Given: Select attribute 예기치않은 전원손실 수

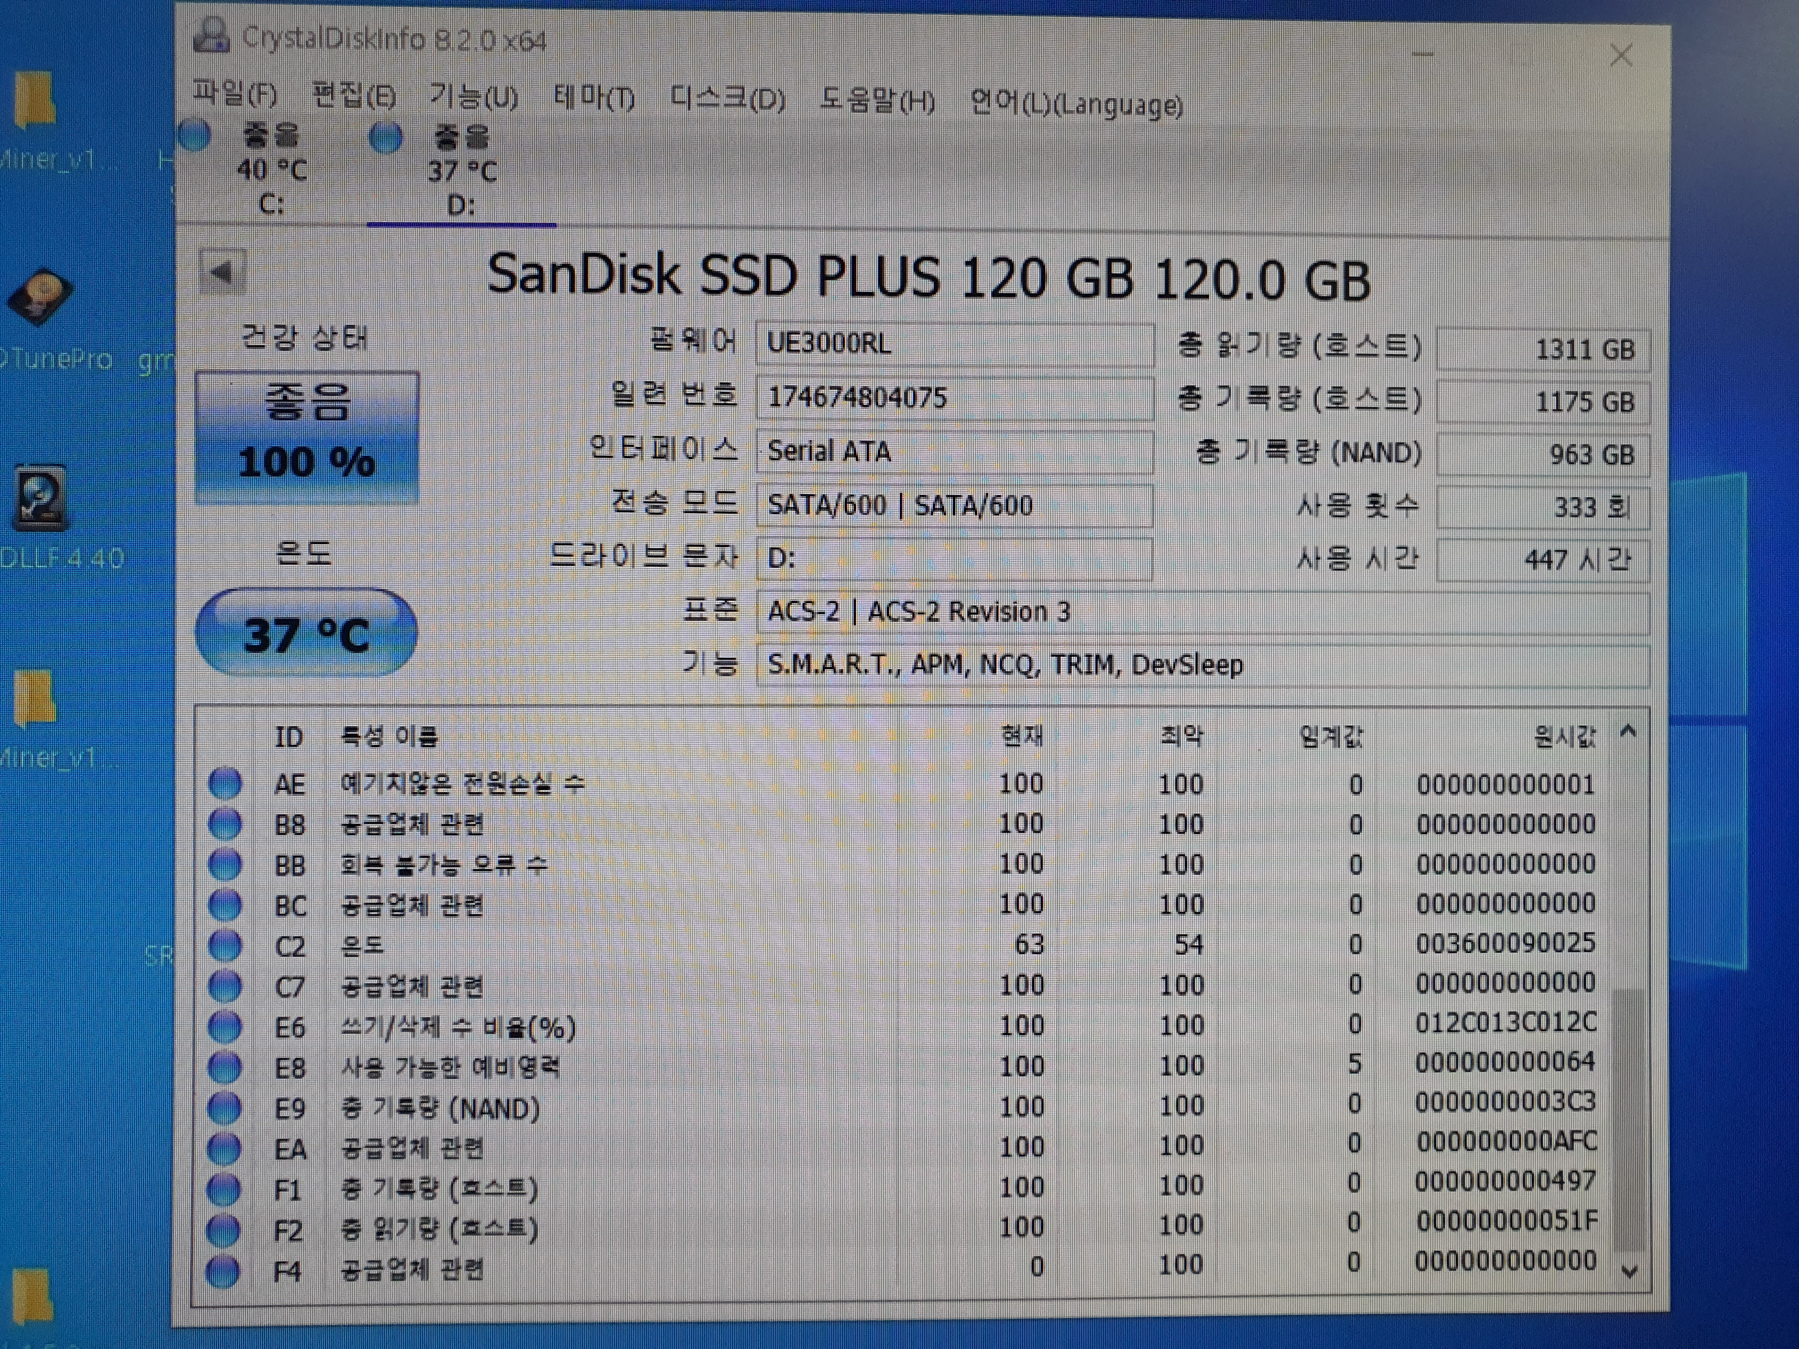Looking at the screenshot, I should pyautogui.click(x=462, y=784).
